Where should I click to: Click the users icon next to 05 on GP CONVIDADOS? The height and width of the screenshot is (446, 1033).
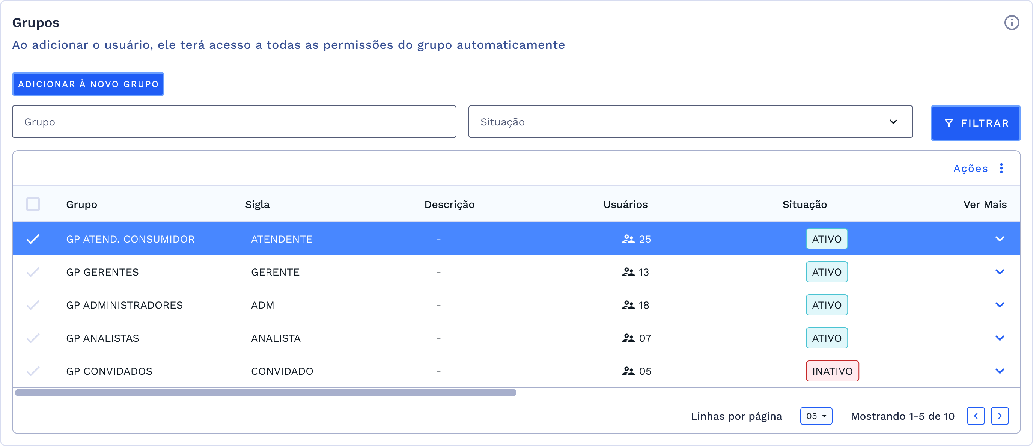coord(629,371)
